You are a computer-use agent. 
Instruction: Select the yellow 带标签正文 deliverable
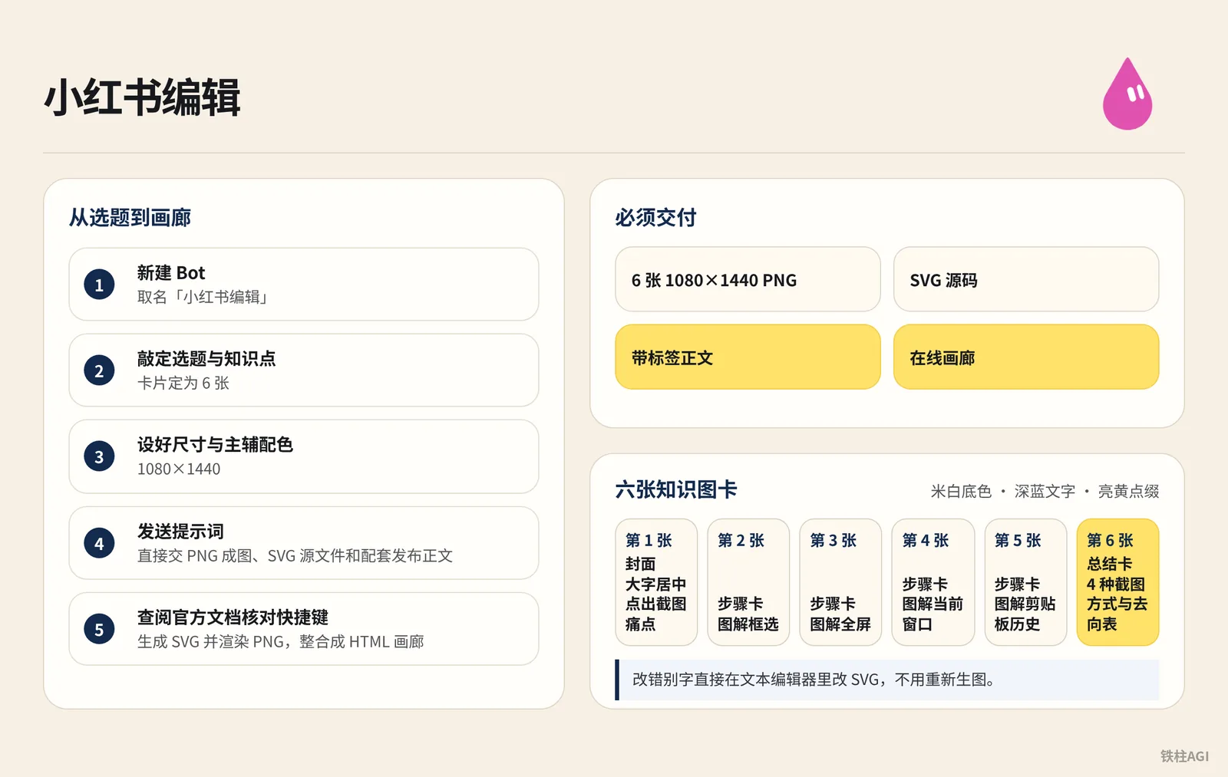(748, 357)
